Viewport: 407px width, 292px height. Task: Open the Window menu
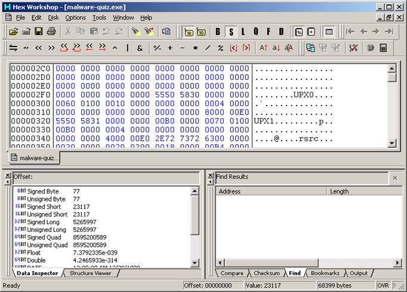(x=123, y=18)
